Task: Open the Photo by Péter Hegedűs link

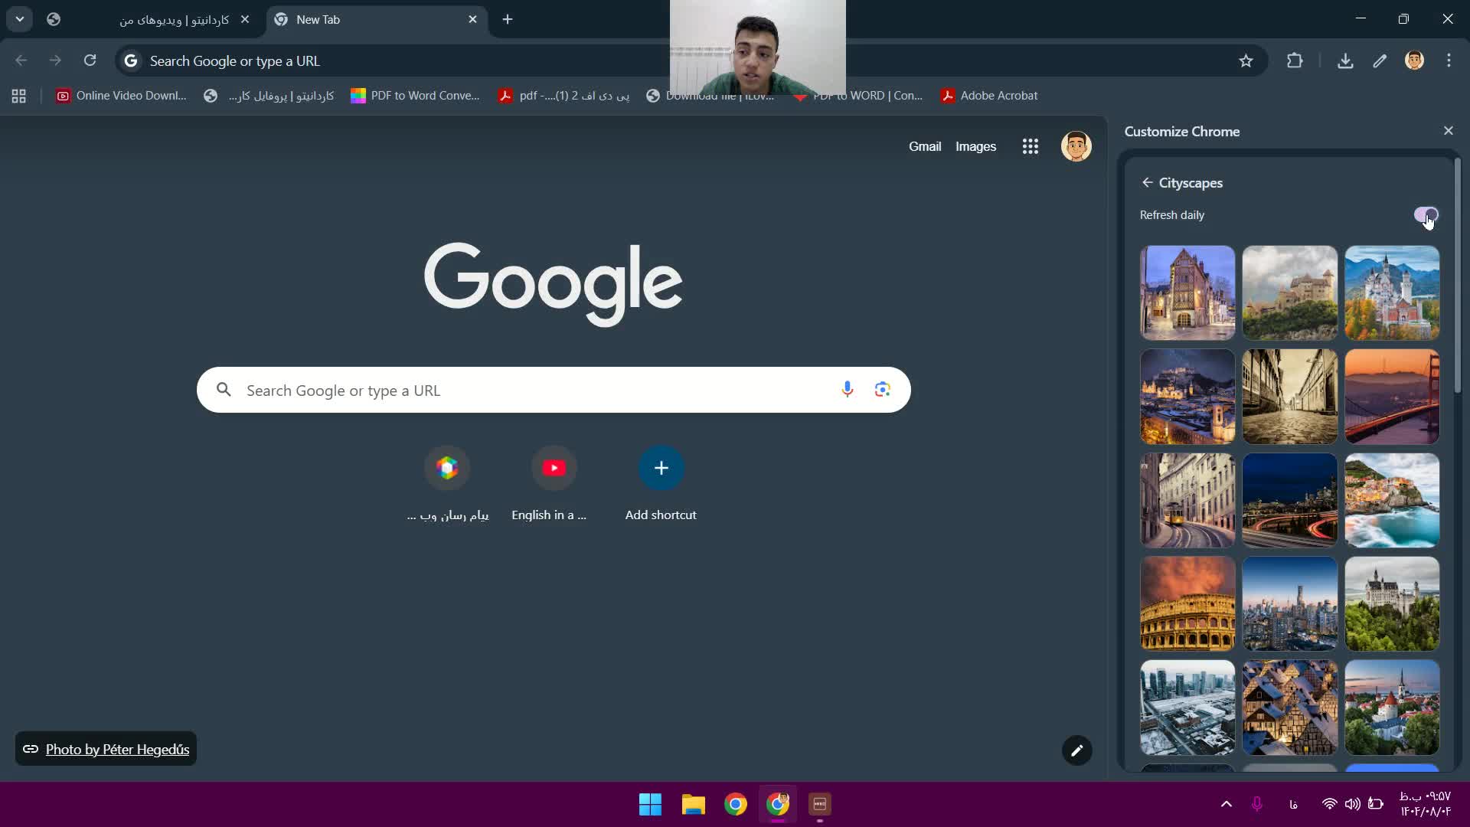Action: pyautogui.click(x=117, y=750)
